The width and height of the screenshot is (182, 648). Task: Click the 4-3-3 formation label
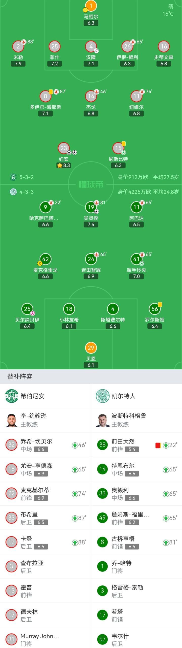27,192
